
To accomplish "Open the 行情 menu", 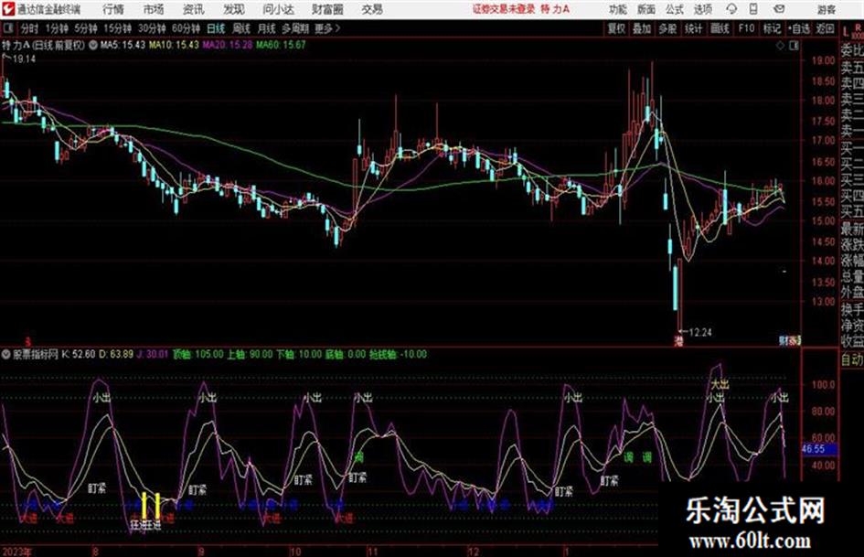I will pos(113,9).
